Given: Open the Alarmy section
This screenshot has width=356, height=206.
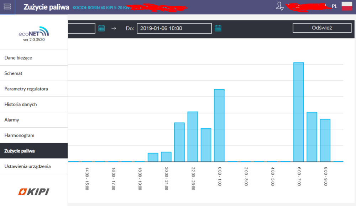Looking at the screenshot, I should pyautogui.click(x=34, y=120).
